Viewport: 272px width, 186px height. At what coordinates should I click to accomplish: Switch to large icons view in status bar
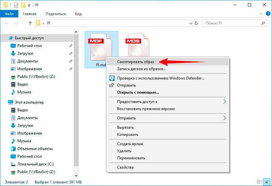[266, 182]
